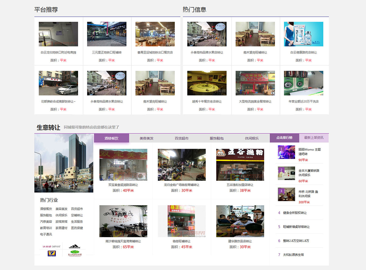
Task: Select the 服饰鞋包 category tab
Action: point(217,138)
